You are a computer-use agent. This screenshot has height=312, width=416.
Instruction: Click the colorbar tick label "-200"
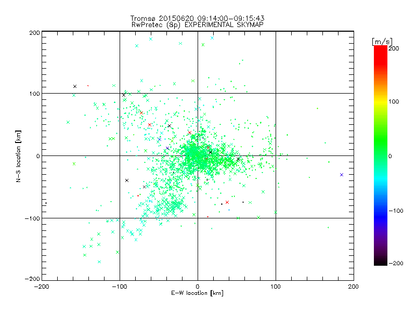[396, 263]
